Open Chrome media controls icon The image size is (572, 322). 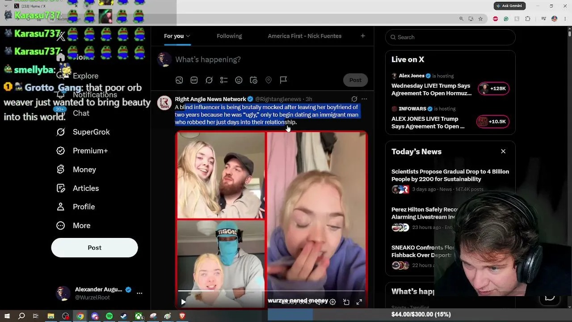543,19
